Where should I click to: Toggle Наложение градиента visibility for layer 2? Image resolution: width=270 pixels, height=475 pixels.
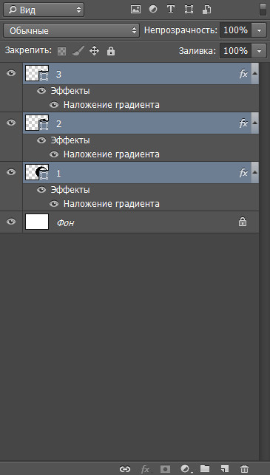click(x=54, y=154)
